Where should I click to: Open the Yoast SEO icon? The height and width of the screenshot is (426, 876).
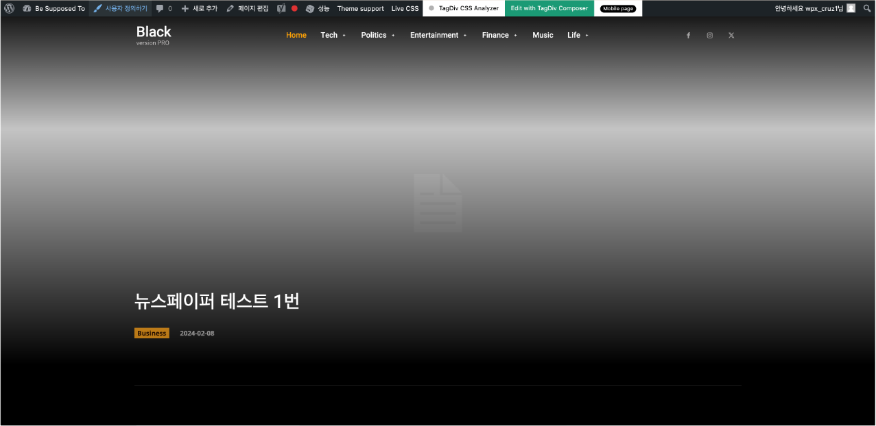coord(281,8)
